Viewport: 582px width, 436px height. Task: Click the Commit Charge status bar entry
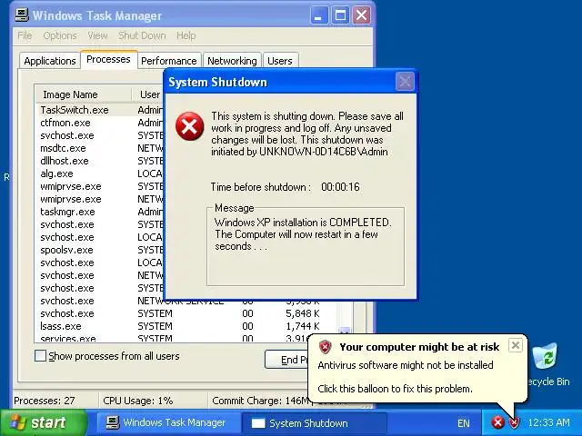tap(260, 401)
